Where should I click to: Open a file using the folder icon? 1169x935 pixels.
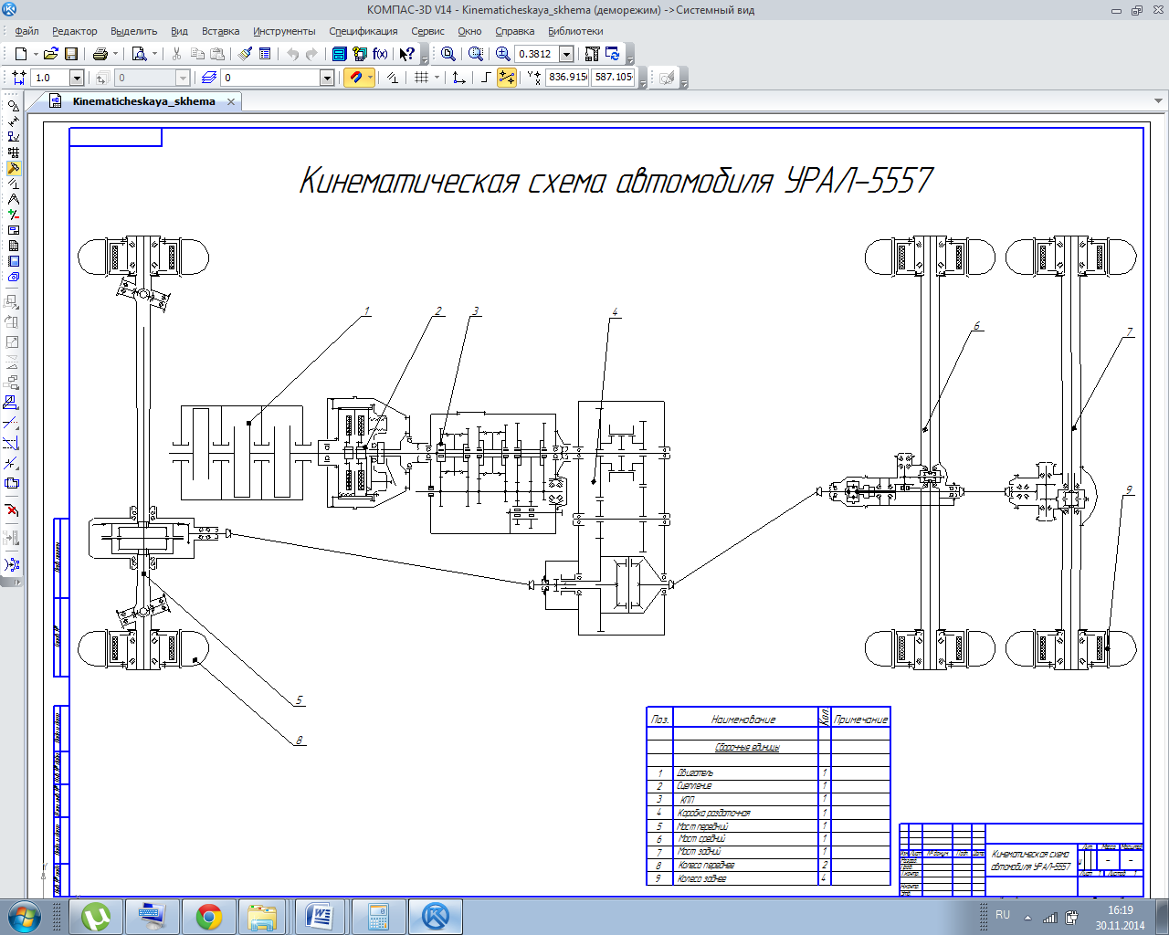pyautogui.click(x=51, y=54)
